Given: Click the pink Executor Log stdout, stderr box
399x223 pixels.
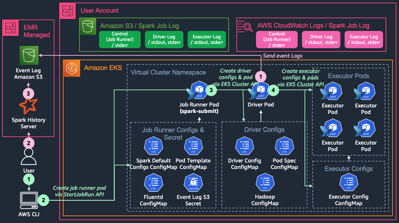Looking at the screenshot, I should coord(364,40).
